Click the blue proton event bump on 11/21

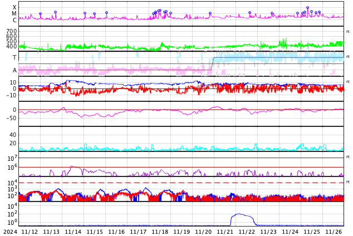[243, 219]
